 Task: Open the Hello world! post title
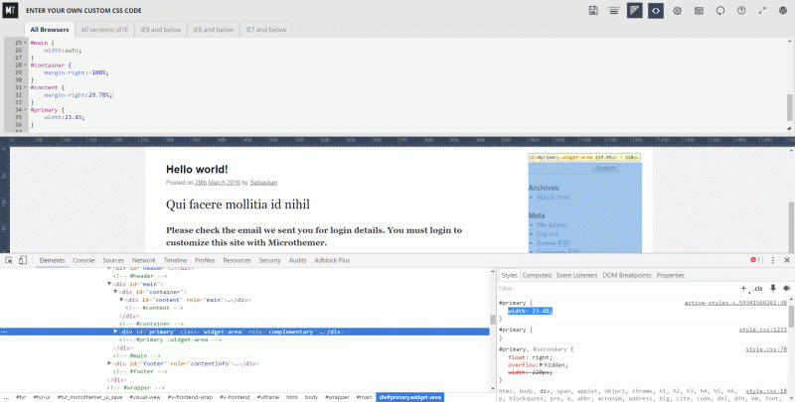[197, 170]
